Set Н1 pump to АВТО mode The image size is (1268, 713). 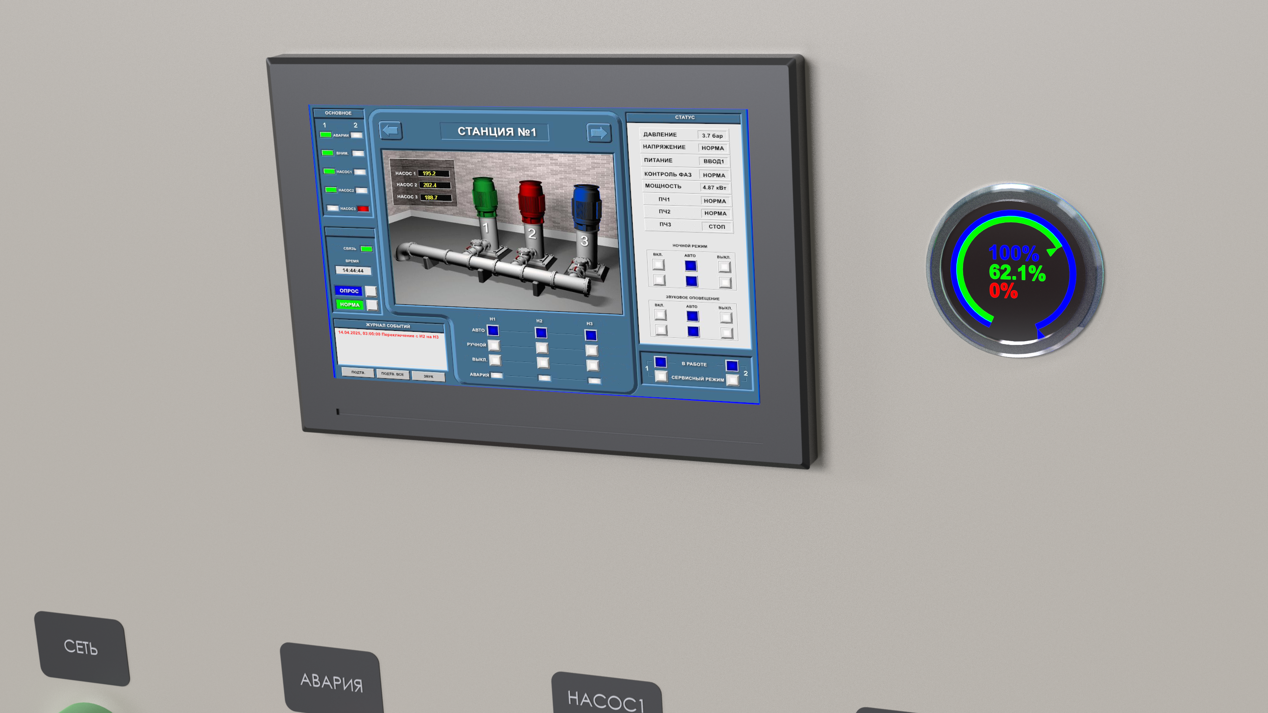[493, 330]
